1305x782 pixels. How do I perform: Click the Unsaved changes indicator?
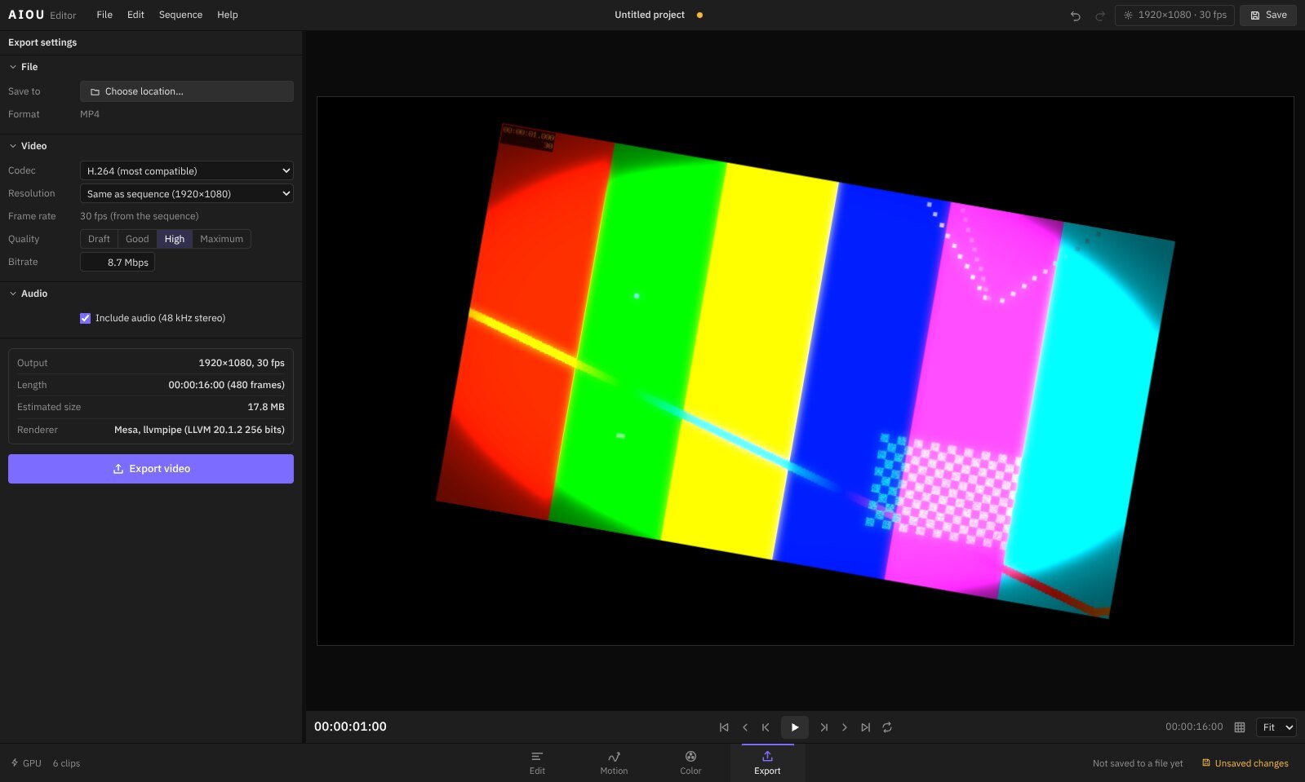point(1245,763)
